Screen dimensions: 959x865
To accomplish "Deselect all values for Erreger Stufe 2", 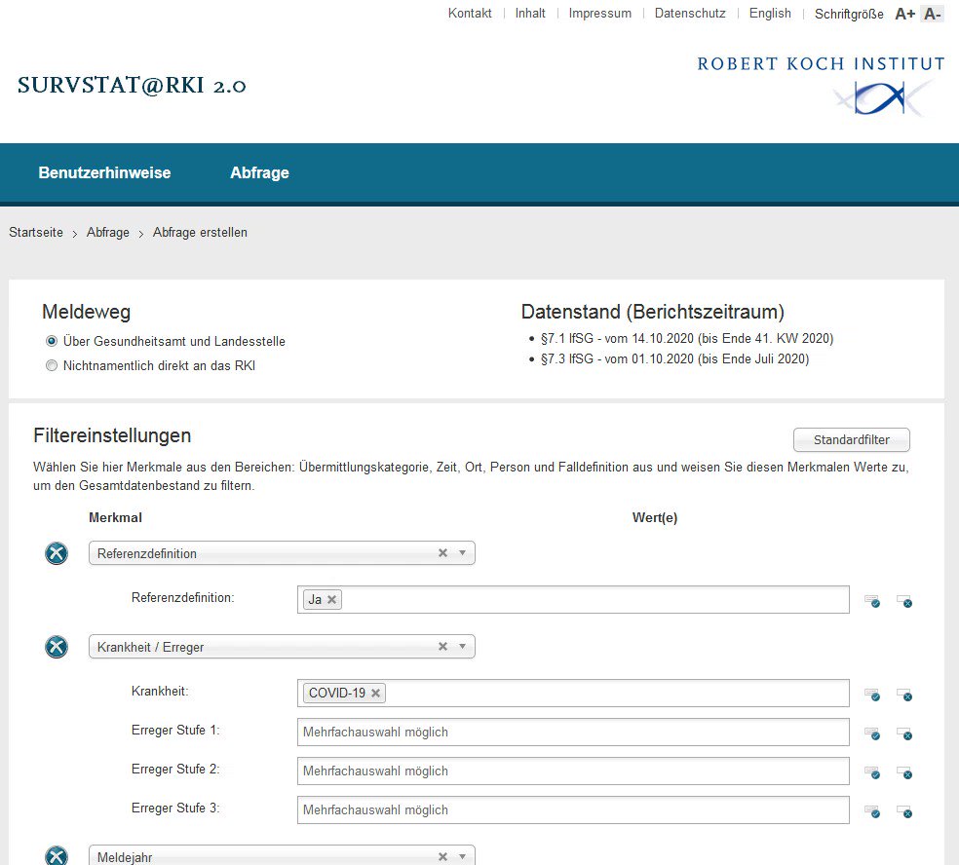I will click(904, 772).
